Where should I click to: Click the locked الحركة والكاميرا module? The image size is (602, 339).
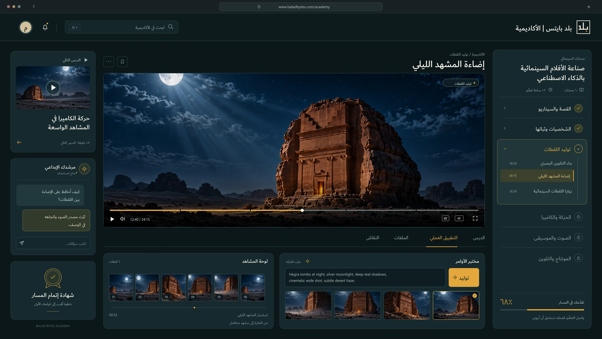tap(542, 217)
